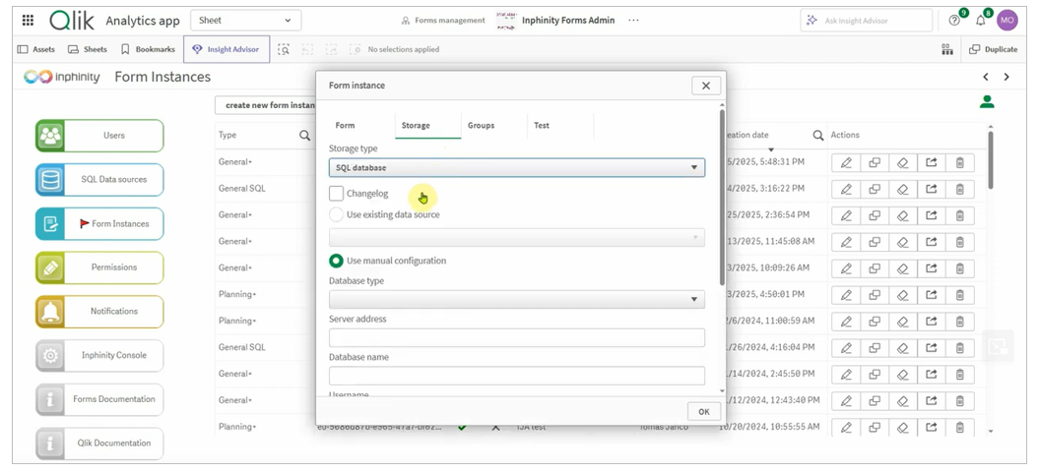Erase data of the 2:36:54 PM row
Viewport: 1039px width, 472px height.
point(902,215)
